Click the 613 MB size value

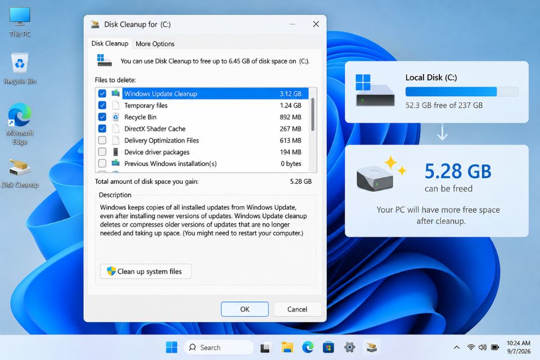click(290, 141)
